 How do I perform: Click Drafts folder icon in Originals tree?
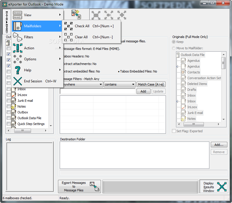[184, 90]
